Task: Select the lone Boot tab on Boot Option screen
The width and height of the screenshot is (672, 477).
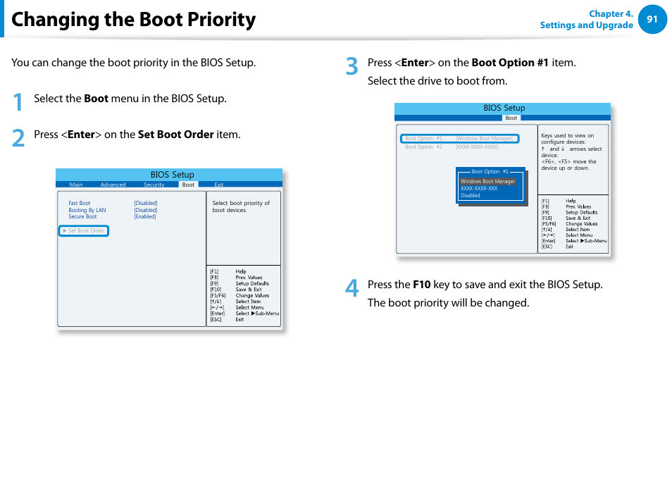Action: (x=511, y=118)
